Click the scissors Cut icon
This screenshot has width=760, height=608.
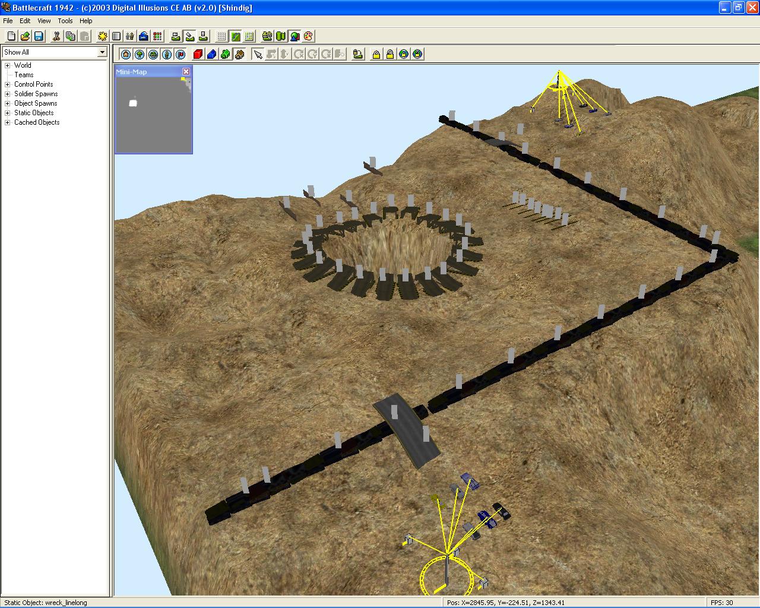pyautogui.click(x=56, y=36)
